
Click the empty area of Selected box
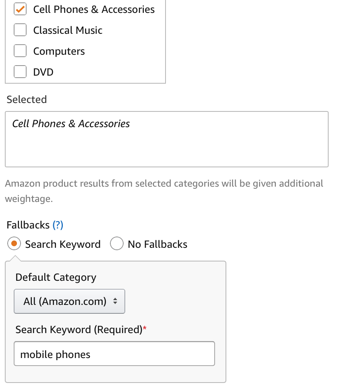[x=201, y=149]
